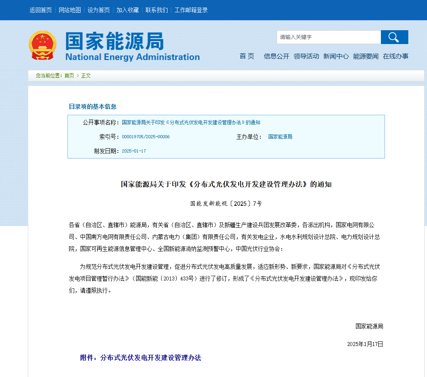Click issue date 2025-01-17
The height and width of the screenshot is (377, 427).
point(134,151)
